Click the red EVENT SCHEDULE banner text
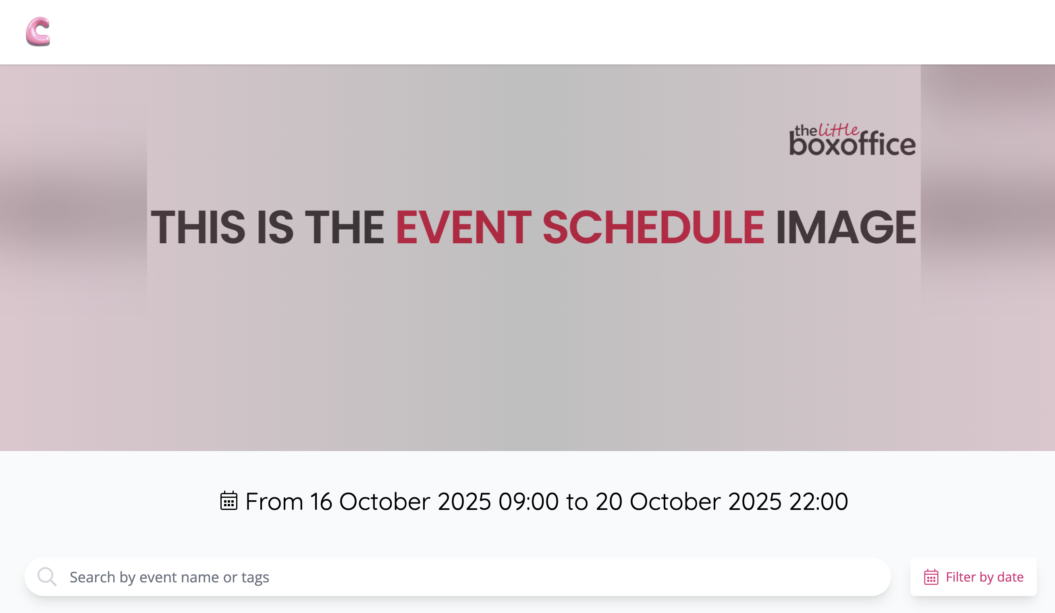This screenshot has height=613, width=1055. (x=580, y=227)
